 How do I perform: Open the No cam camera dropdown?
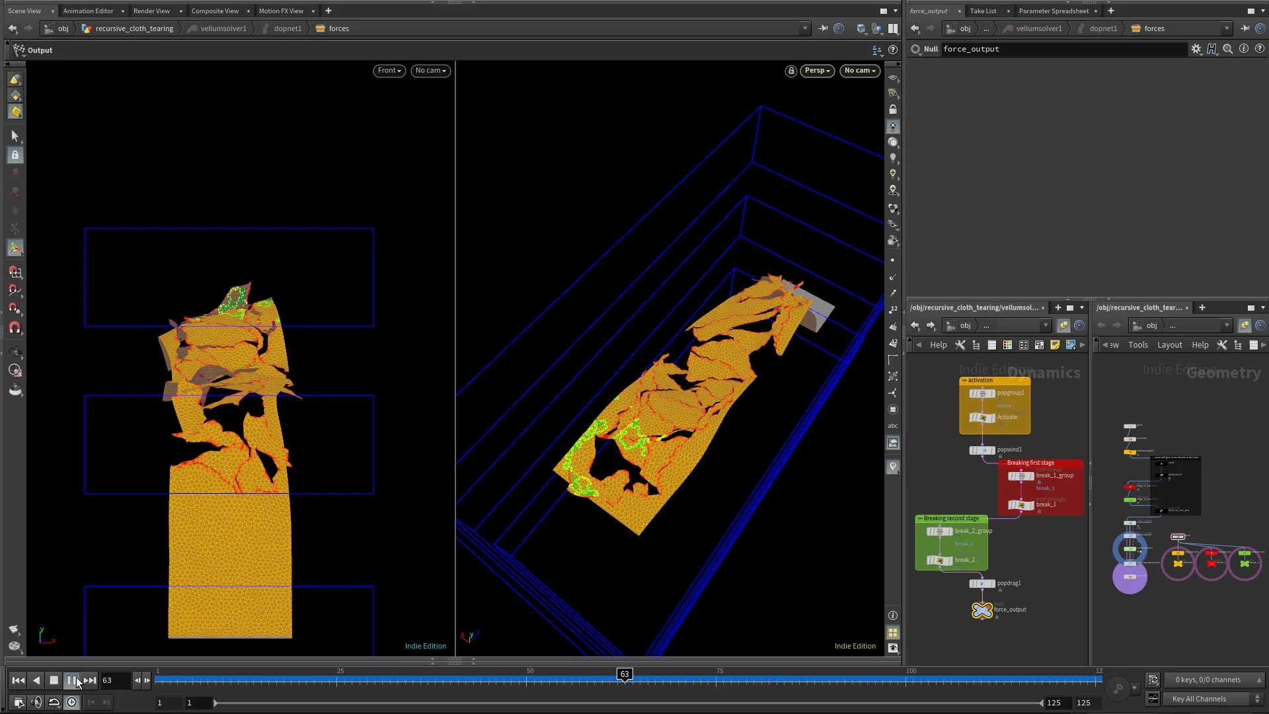click(x=860, y=71)
